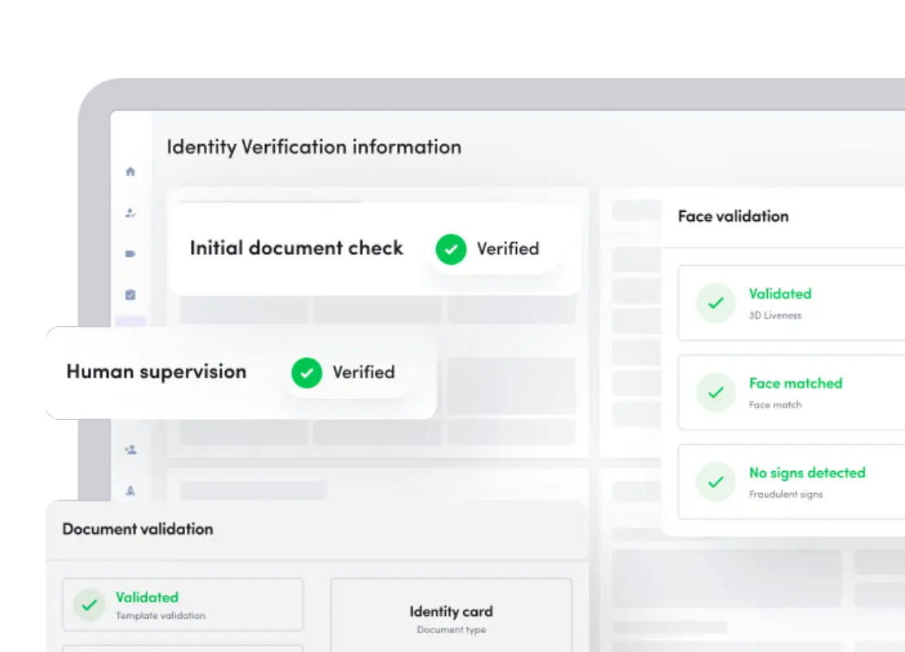The width and height of the screenshot is (905, 652).
Task: Click the Identity Verification information title
Action: 314,148
